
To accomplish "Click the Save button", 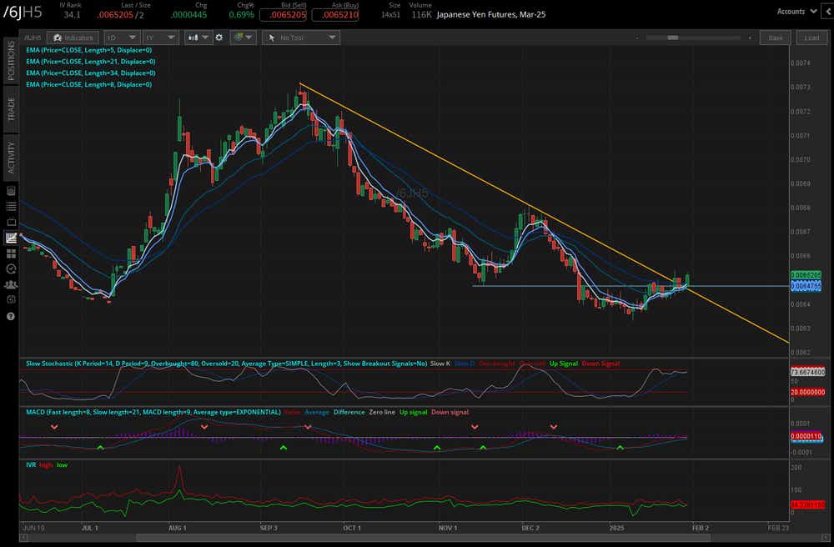I will coord(776,38).
